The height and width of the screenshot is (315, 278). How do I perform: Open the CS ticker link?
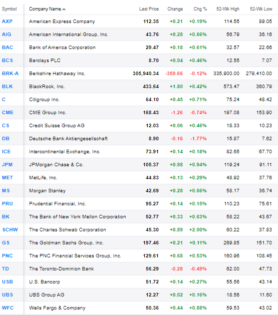pos(6,126)
